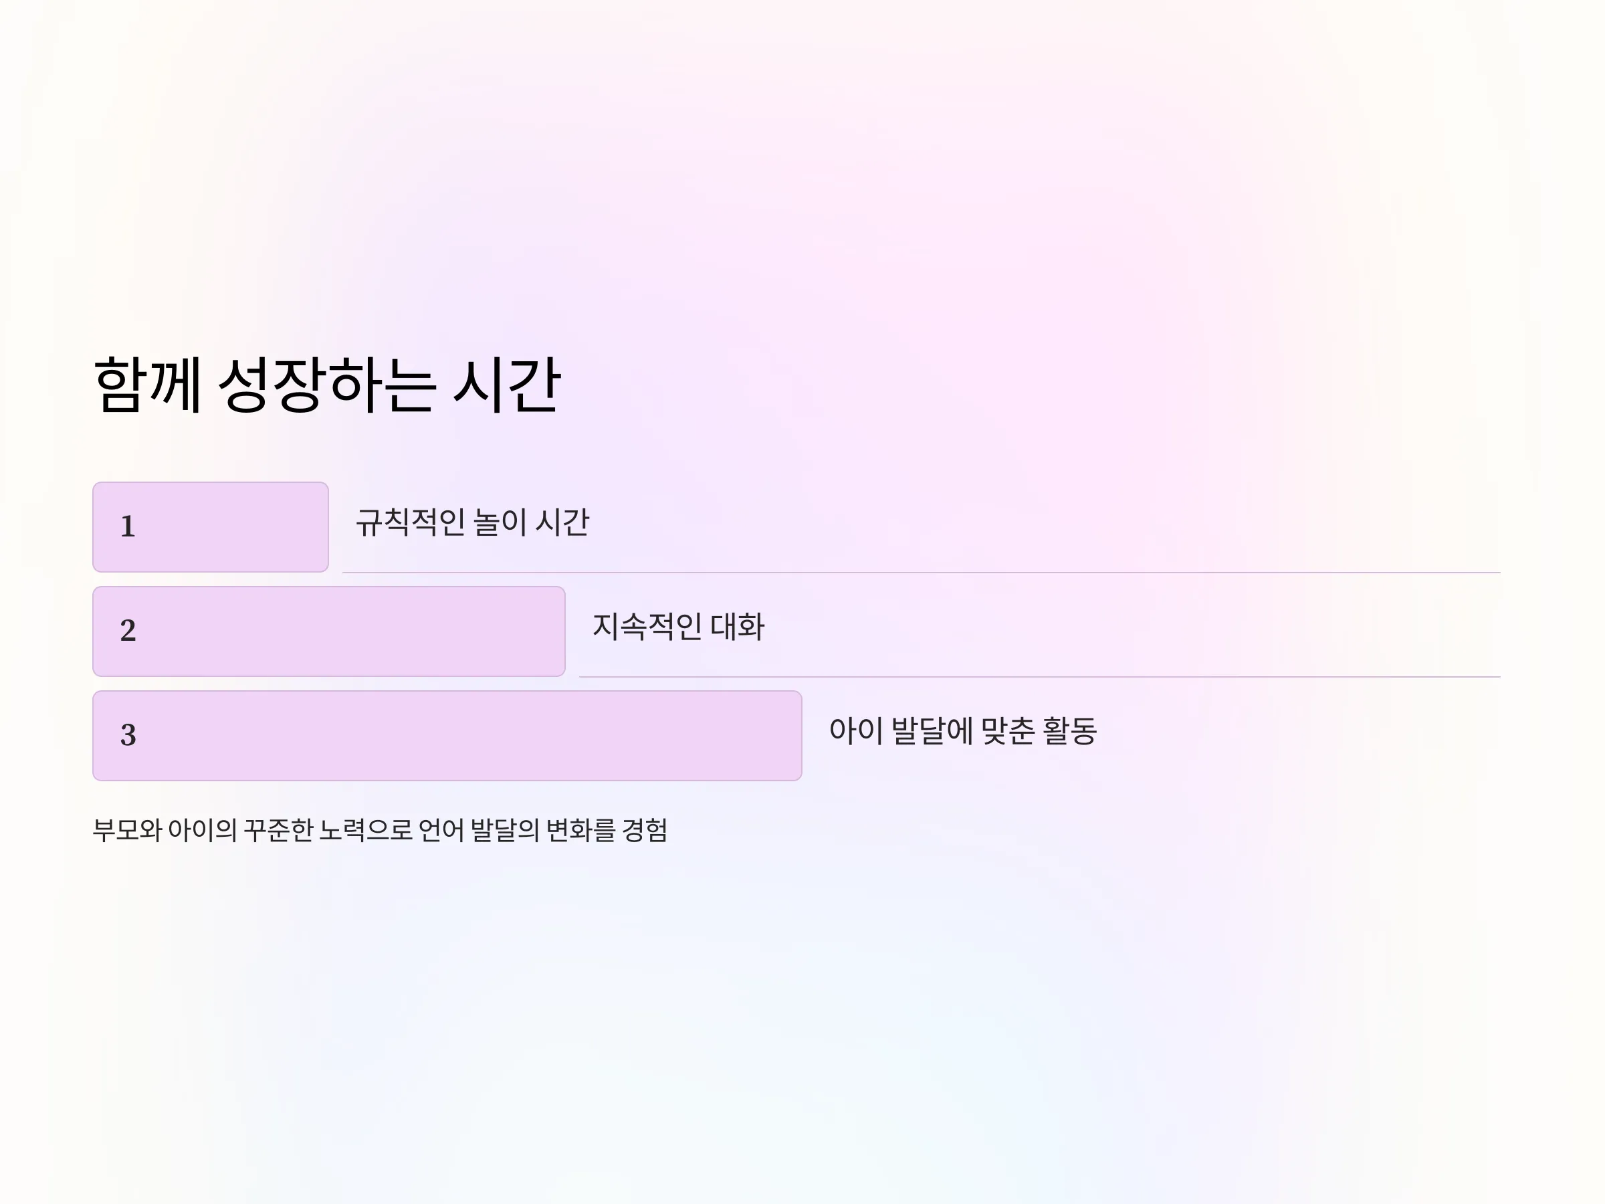This screenshot has width=1605, height=1204.
Task: Click the word 함께 in the title
Action: pyautogui.click(x=147, y=385)
